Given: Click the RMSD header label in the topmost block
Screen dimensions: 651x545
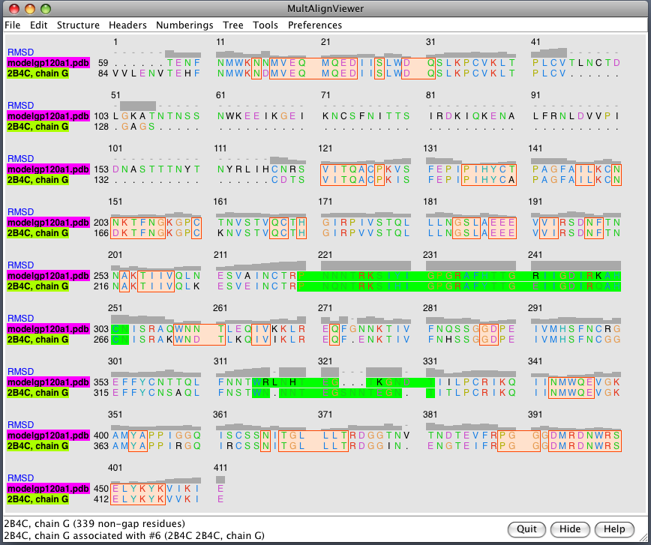Looking at the screenshot, I should [20, 52].
